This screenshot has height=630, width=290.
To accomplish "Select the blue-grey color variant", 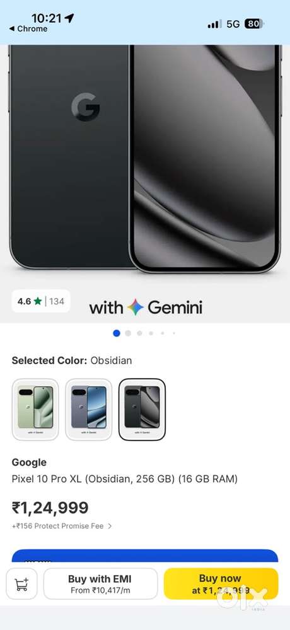I will (x=88, y=409).
